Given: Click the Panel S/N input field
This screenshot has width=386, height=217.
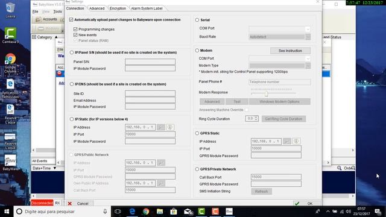Looking at the screenshot, I should coord(150,61).
